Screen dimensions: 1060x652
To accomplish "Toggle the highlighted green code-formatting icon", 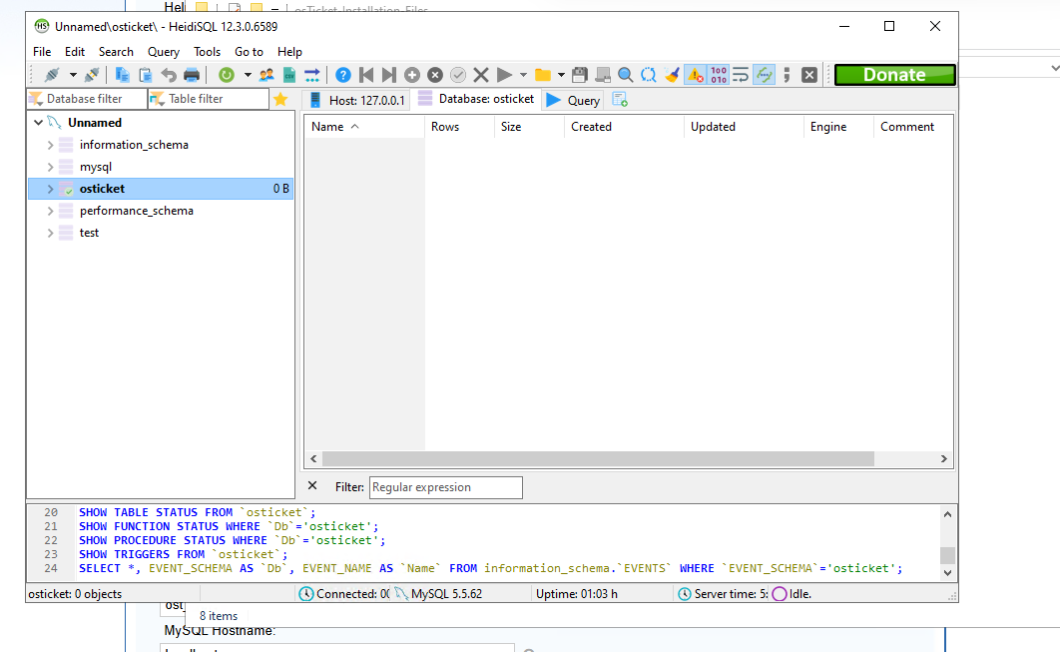I will coord(764,75).
